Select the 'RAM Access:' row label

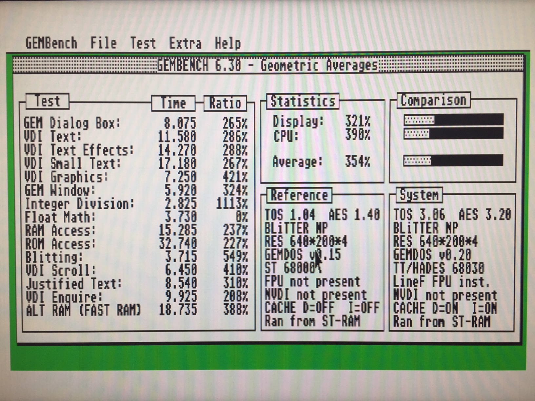pyautogui.click(x=60, y=231)
